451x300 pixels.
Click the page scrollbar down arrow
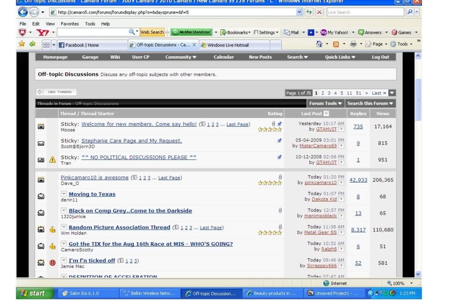[x=418, y=274]
